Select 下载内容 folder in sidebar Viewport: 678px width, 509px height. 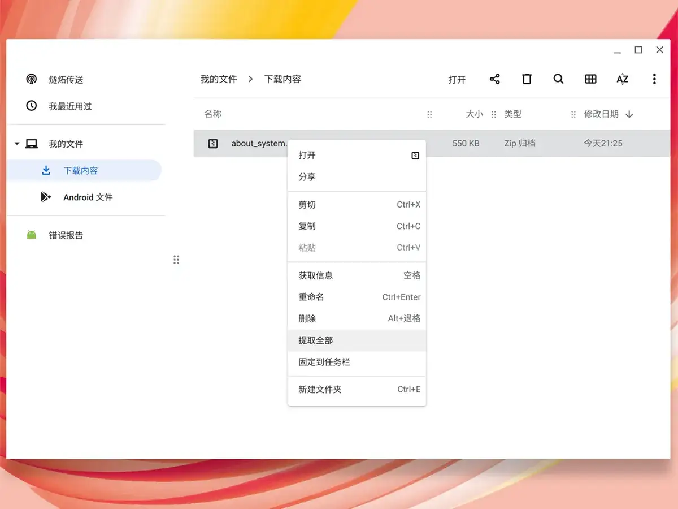(x=85, y=170)
